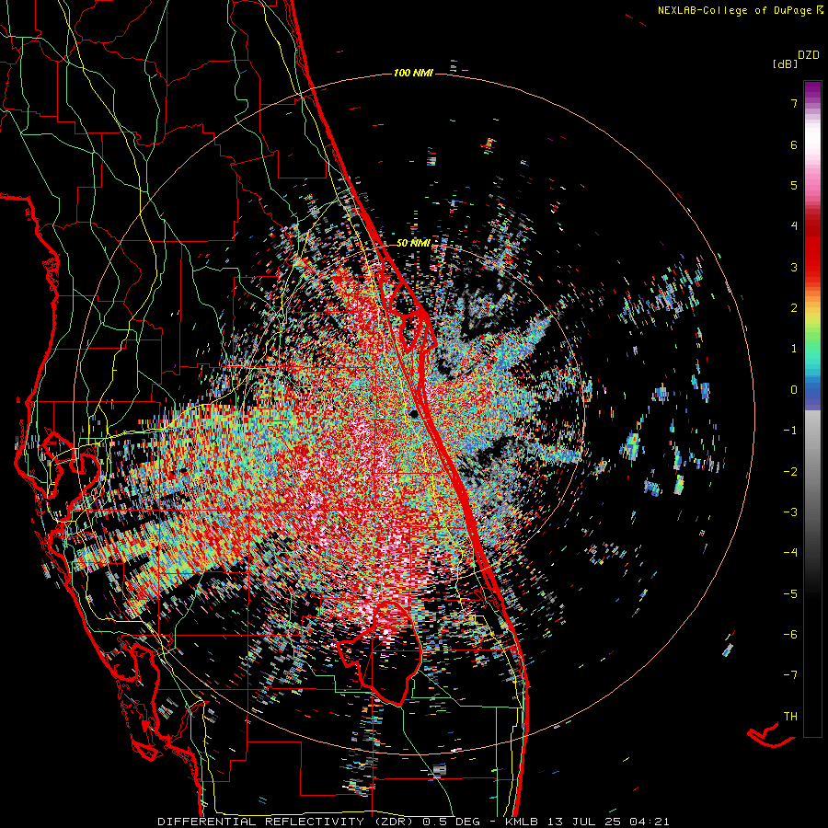Click the 5 value on color scale
This screenshot has width=828, height=828.
794,185
